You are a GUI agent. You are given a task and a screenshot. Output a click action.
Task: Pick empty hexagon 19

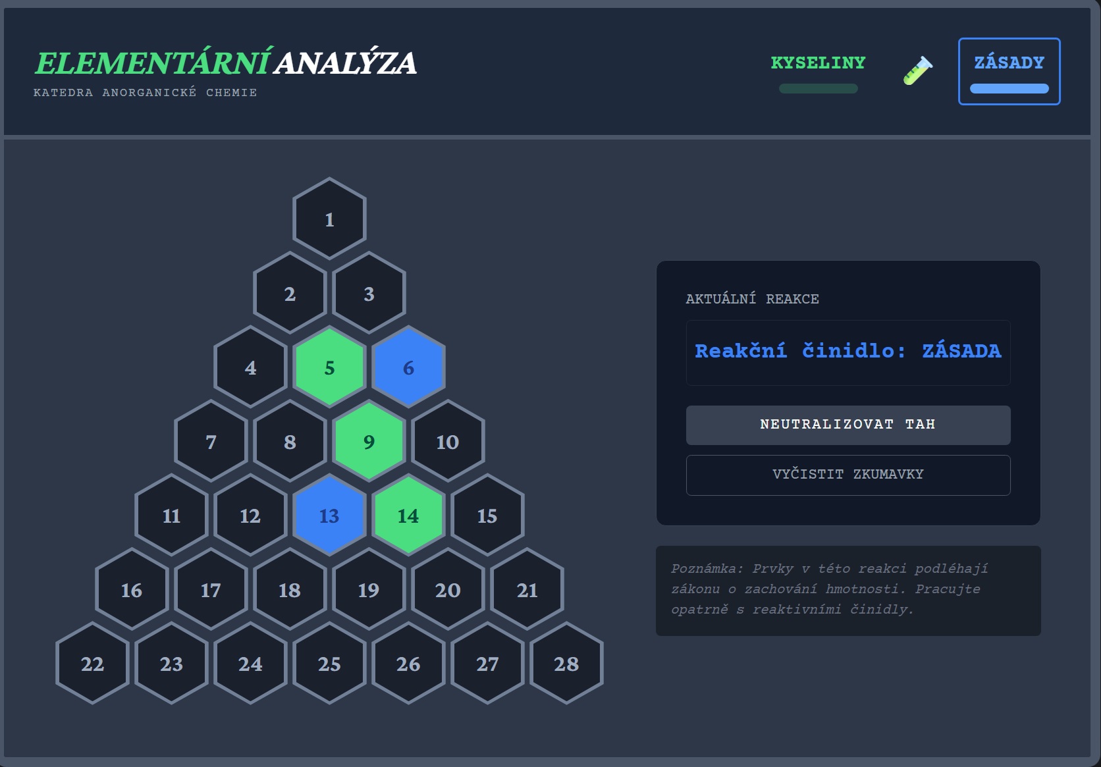coord(369,590)
